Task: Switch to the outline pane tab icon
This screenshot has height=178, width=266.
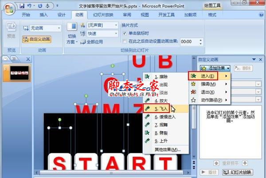Action: tap(15, 59)
